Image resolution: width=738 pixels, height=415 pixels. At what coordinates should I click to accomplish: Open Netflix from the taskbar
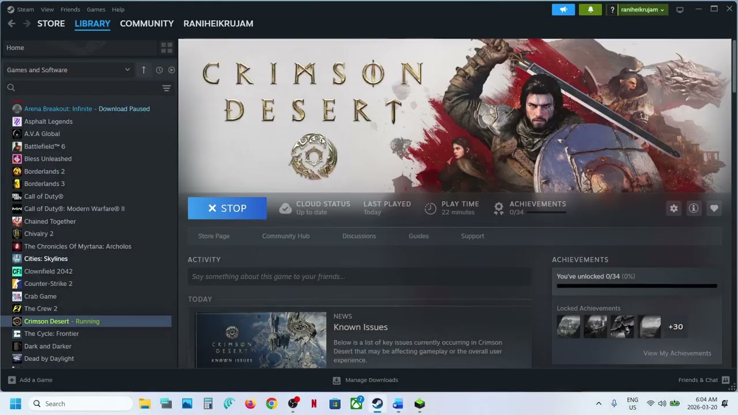coord(314,403)
